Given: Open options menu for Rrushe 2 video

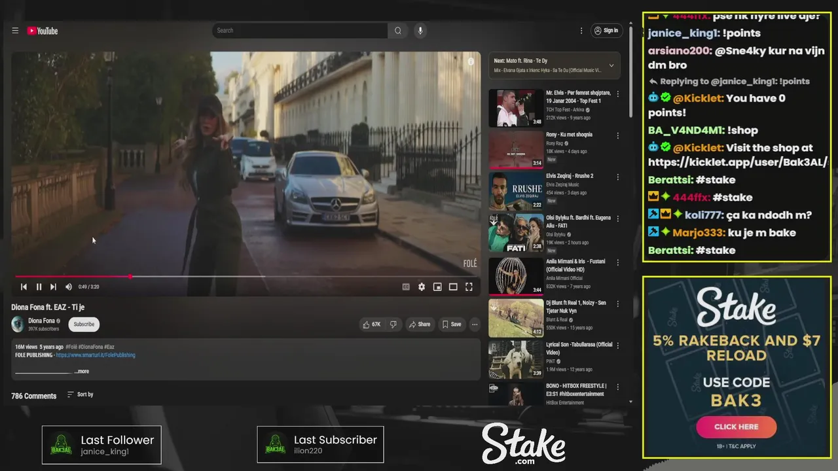Looking at the screenshot, I should pos(617,178).
